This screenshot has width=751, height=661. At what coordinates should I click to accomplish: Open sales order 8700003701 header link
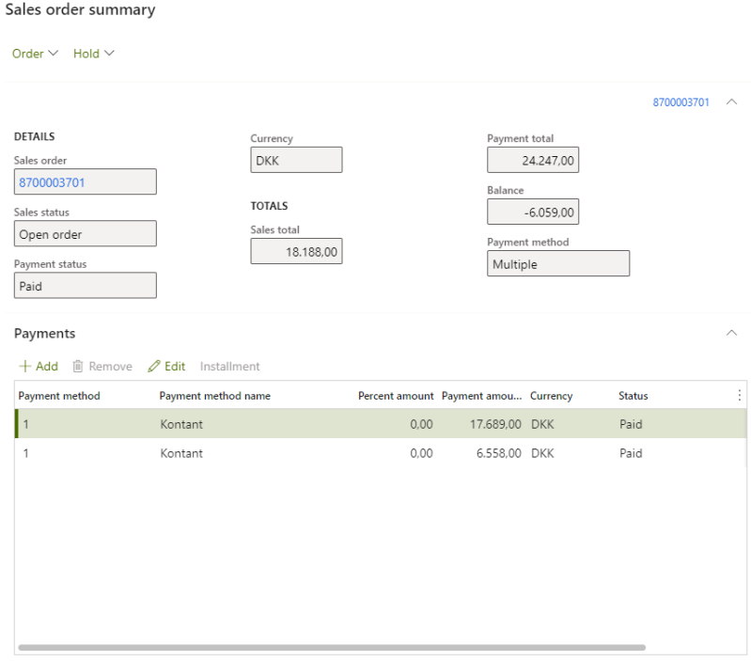click(x=681, y=102)
